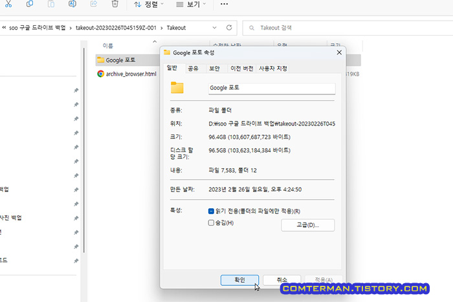Open the 정렬 sort dropdown
The width and height of the screenshot is (453, 302).
point(148,5)
